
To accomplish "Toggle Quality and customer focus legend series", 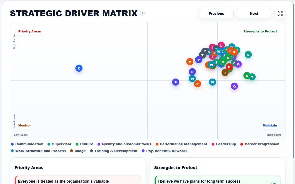I will pos(124,144).
